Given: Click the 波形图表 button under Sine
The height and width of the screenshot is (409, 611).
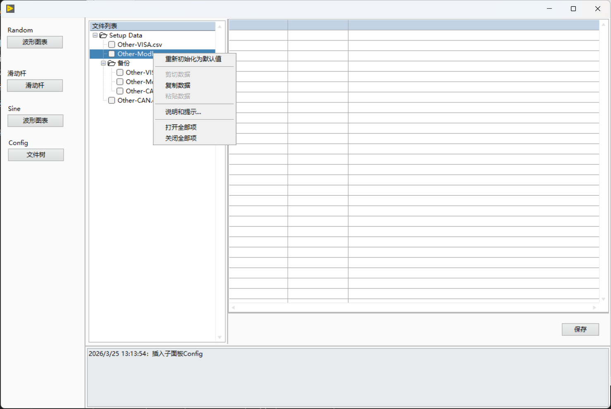Looking at the screenshot, I should tap(35, 121).
